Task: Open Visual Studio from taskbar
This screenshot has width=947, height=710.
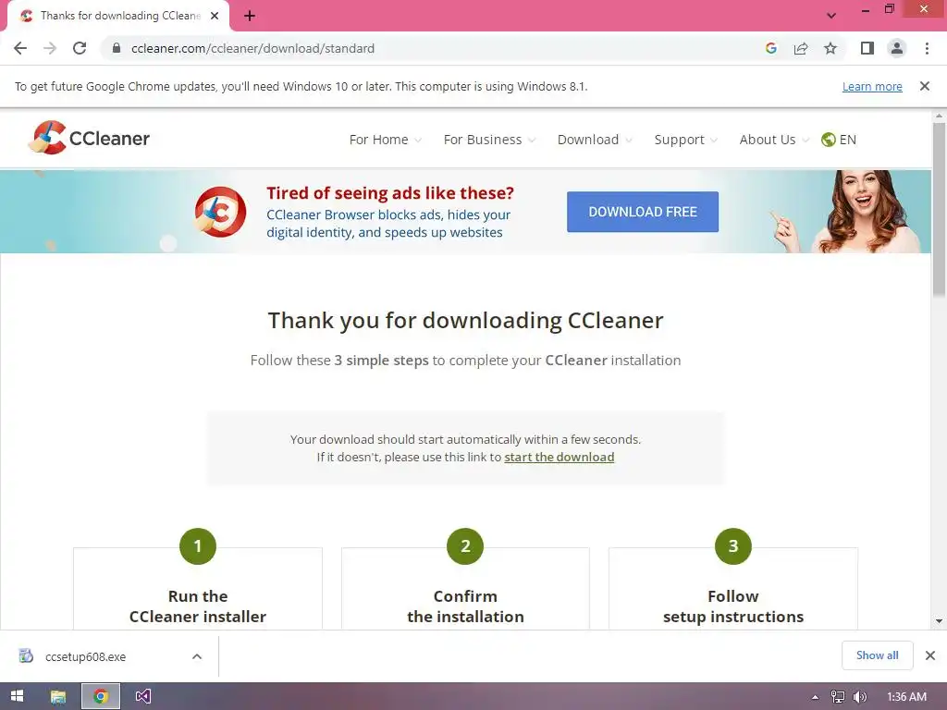Action: (143, 696)
